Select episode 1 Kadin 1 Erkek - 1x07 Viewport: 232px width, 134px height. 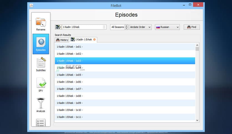click(x=125, y=89)
